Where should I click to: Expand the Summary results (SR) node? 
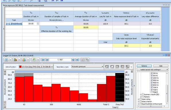pos(141,95)
